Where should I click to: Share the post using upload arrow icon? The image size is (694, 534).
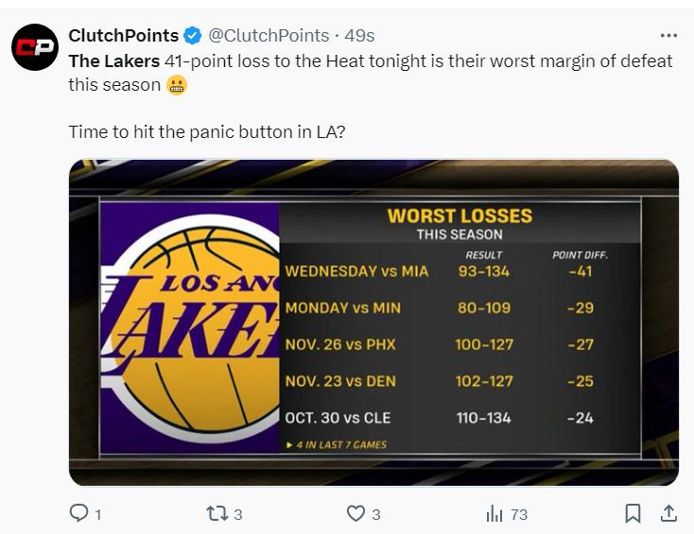click(668, 513)
